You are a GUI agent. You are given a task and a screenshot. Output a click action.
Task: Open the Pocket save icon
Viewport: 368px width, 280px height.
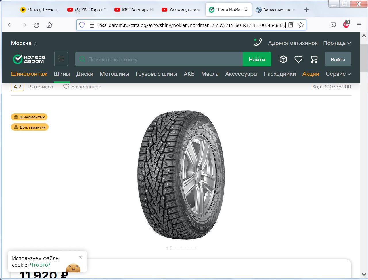pyautogui.click(x=333, y=25)
